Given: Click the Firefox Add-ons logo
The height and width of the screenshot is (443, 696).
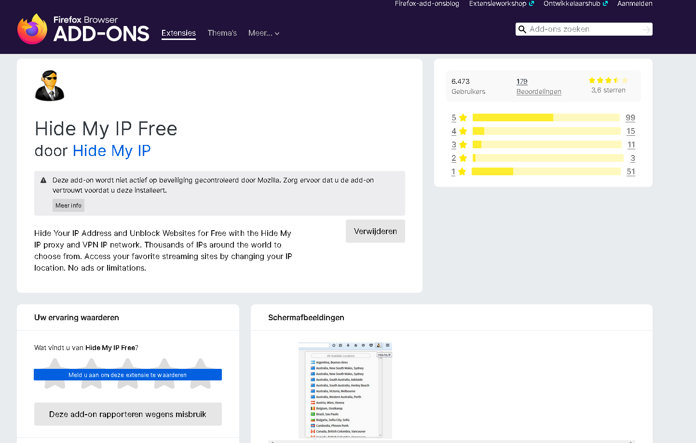Looking at the screenshot, I should (x=83, y=29).
